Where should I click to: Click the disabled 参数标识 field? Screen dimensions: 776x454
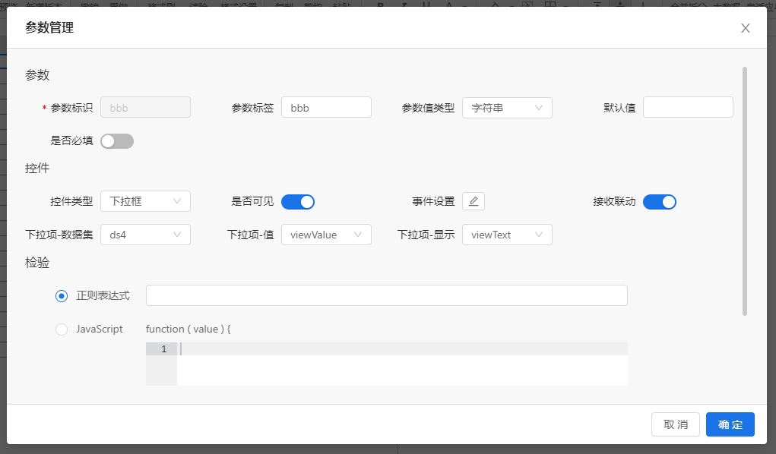click(145, 107)
